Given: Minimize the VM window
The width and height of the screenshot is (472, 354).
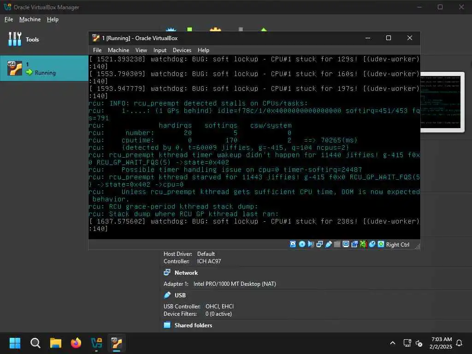Looking at the screenshot, I should click(x=368, y=38).
